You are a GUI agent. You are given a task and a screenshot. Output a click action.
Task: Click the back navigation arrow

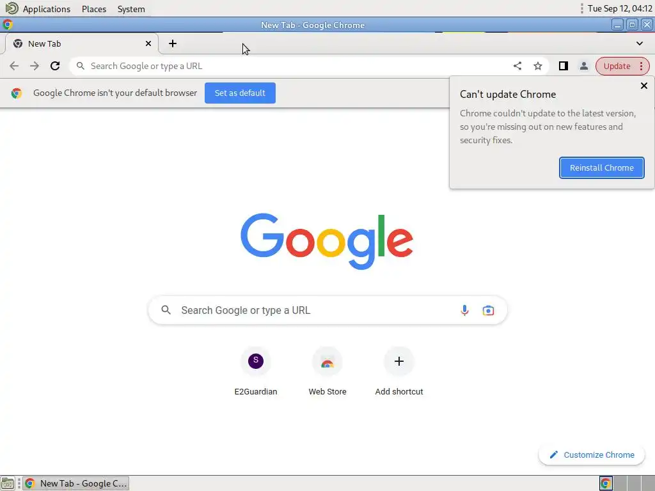(14, 66)
